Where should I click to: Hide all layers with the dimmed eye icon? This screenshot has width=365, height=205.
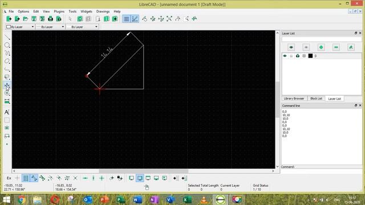[306, 47]
